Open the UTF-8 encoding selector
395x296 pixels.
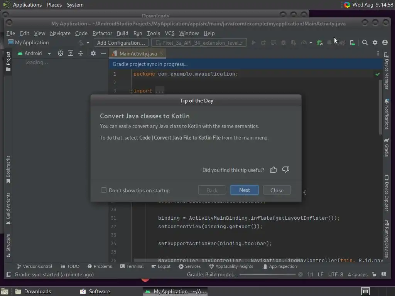[336, 274]
